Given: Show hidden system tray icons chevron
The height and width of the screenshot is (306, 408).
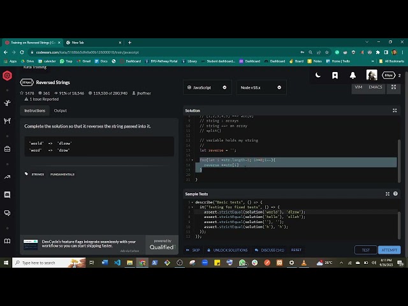Looking at the screenshot, I should pyautogui.click(x=341, y=263).
